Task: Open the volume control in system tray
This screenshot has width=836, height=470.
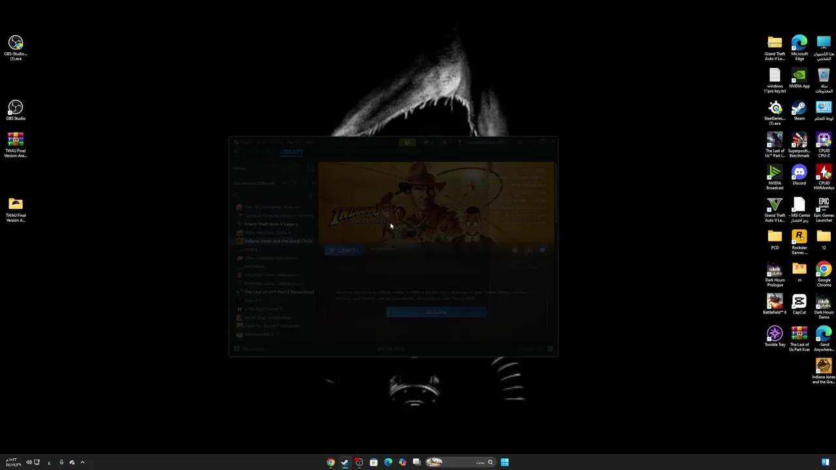Action: pyautogui.click(x=29, y=462)
